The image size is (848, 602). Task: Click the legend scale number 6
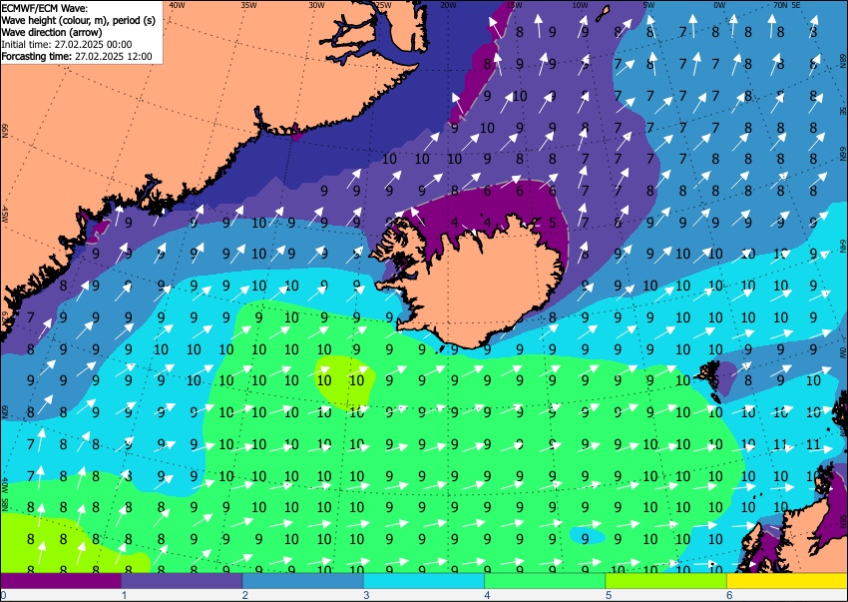coord(729,595)
